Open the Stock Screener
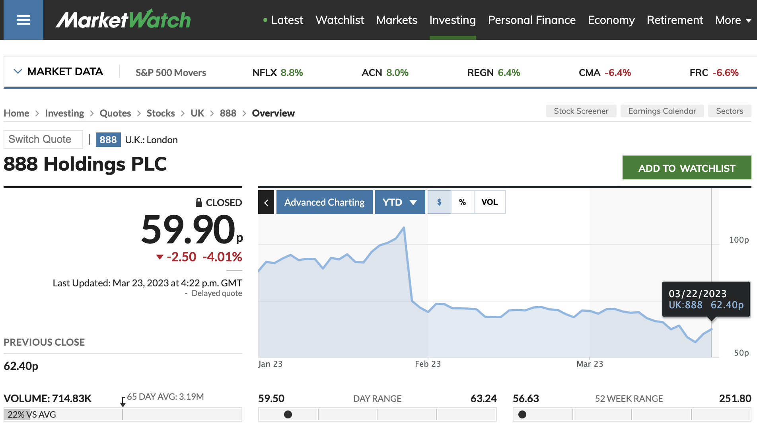The height and width of the screenshot is (426, 757). tap(581, 111)
